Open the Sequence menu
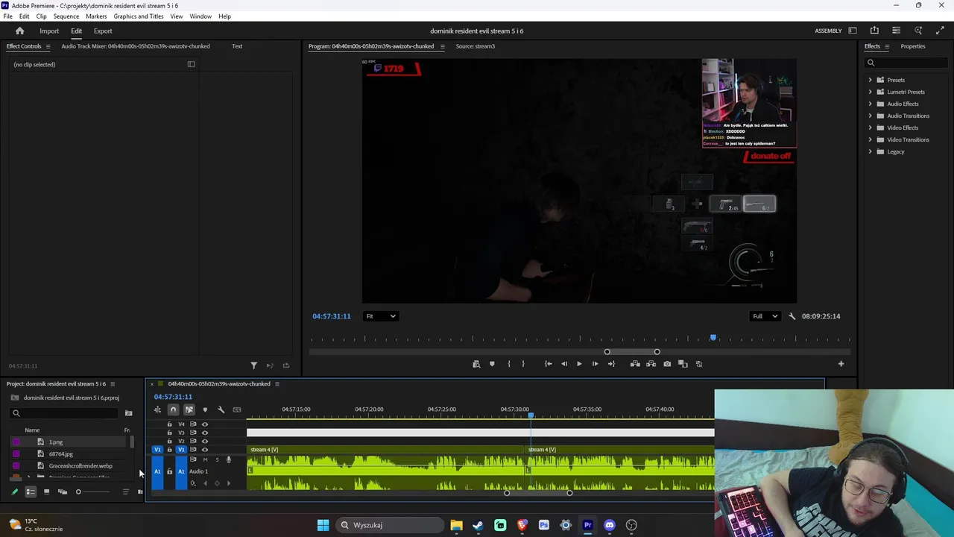Viewport: 954px width, 537px height. 66,16
